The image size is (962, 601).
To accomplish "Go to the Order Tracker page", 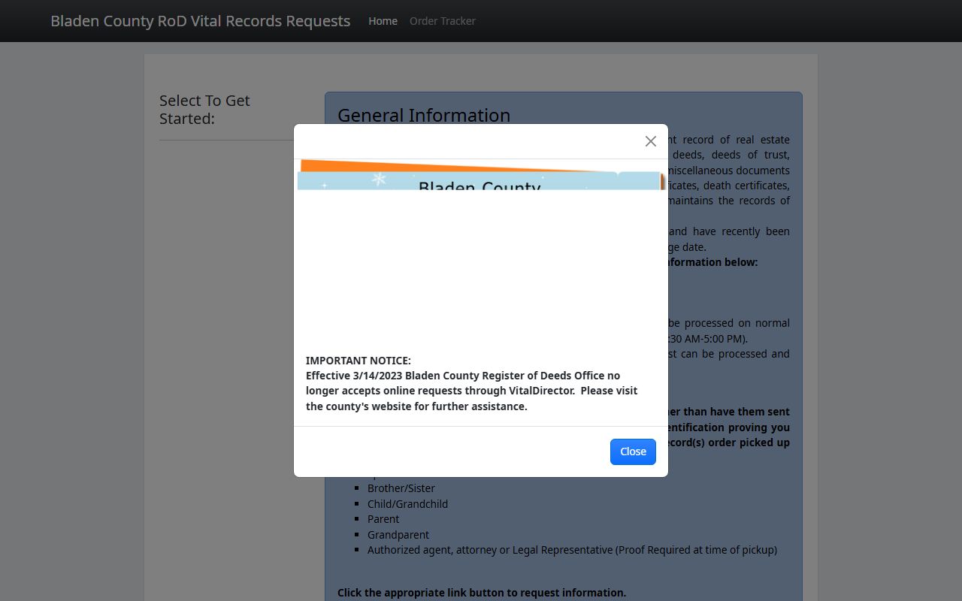I will pyautogui.click(x=442, y=21).
